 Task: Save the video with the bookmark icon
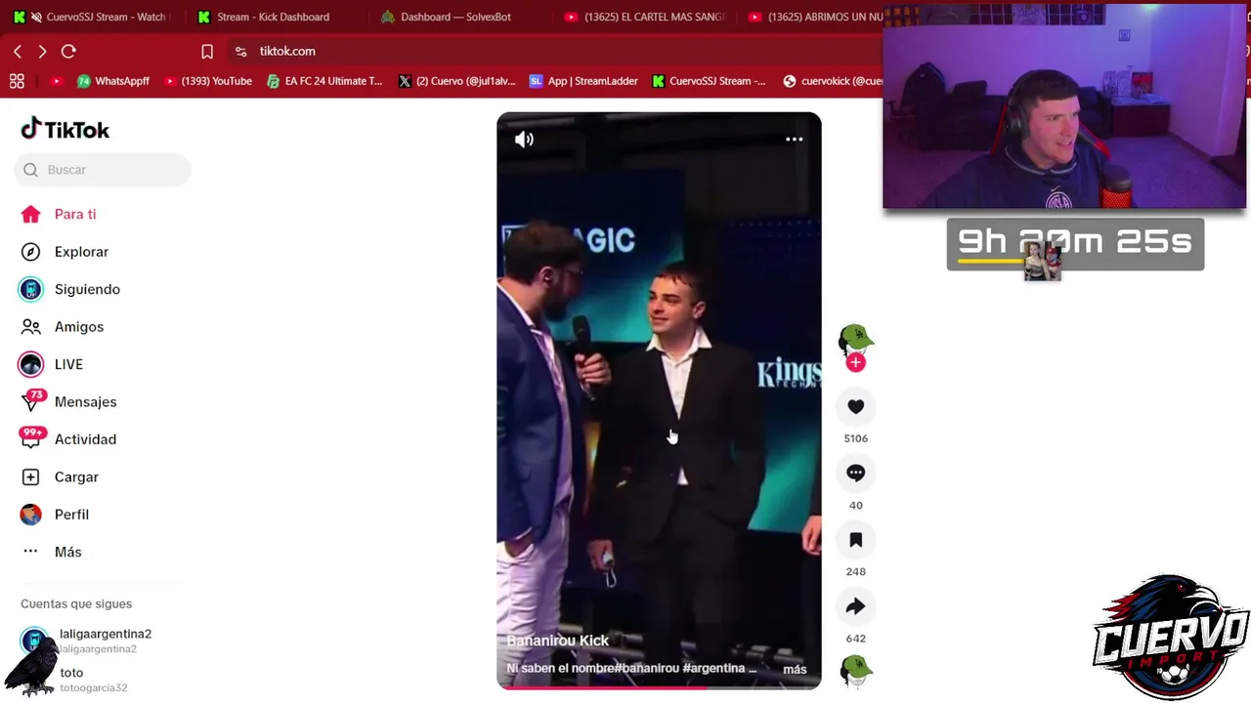(856, 540)
